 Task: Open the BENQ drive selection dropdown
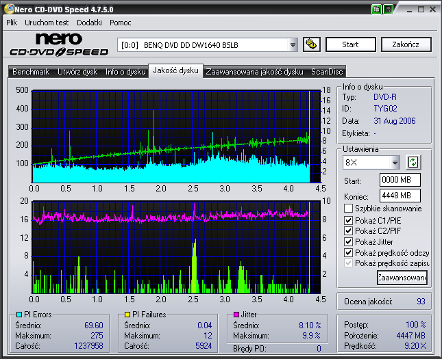pos(293,44)
